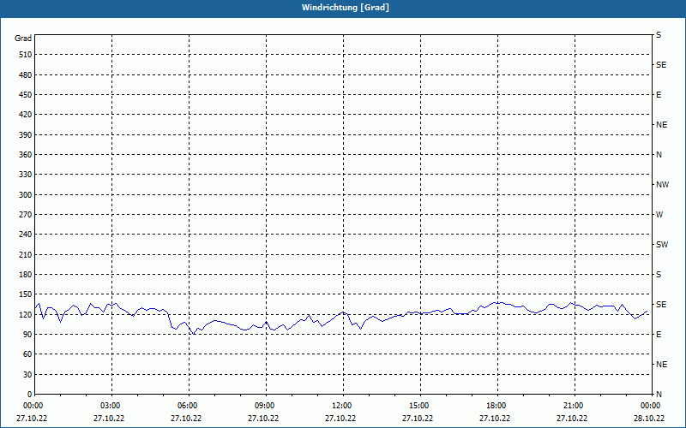Image resolution: width=686 pixels, height=428 pixels.
Task: Click the Grad unit label at top left
Action: [x=23, y=39]
